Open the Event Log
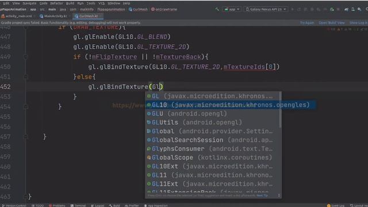The height and width of the screenshot is (207, 368). coord(335,205)
